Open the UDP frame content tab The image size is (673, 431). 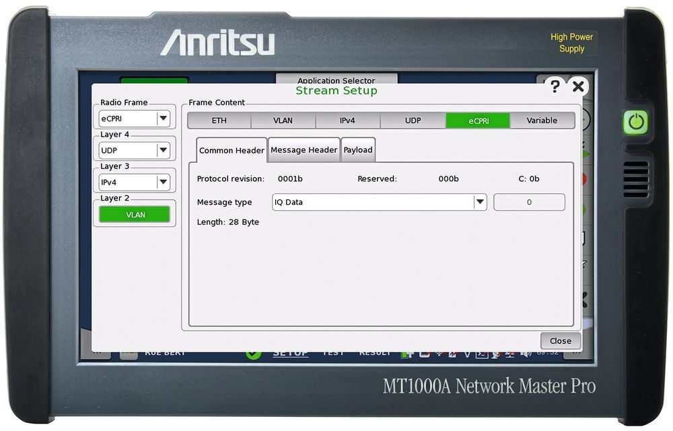[413, 121]
